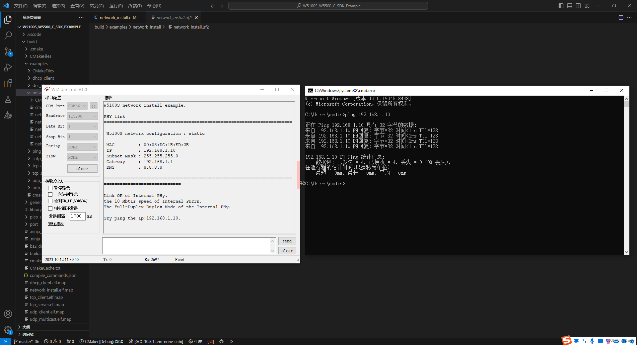Open Source Control with pending change
The image size is (637, 345).
click(x=8, y=51)
